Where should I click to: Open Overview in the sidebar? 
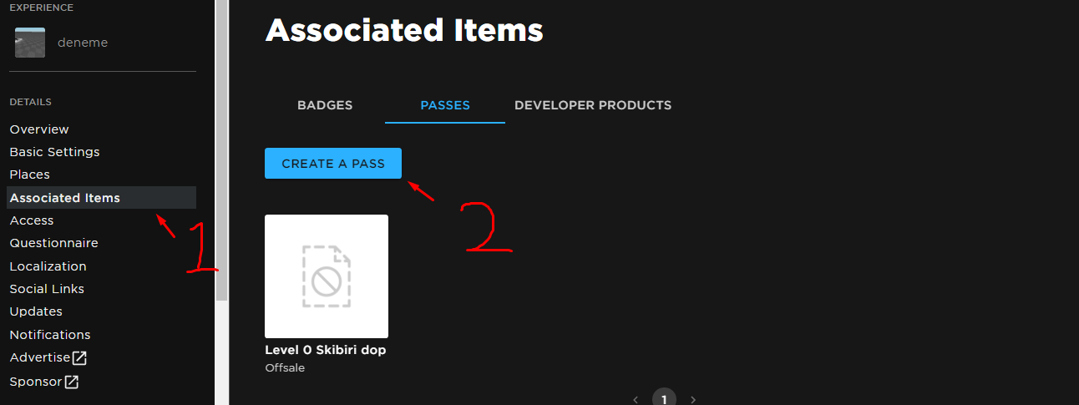click(x=39, y=129)
